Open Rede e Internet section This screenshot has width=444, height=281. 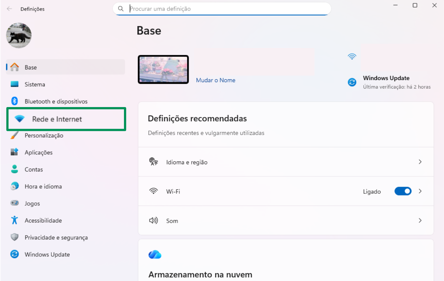pos(57,119)
